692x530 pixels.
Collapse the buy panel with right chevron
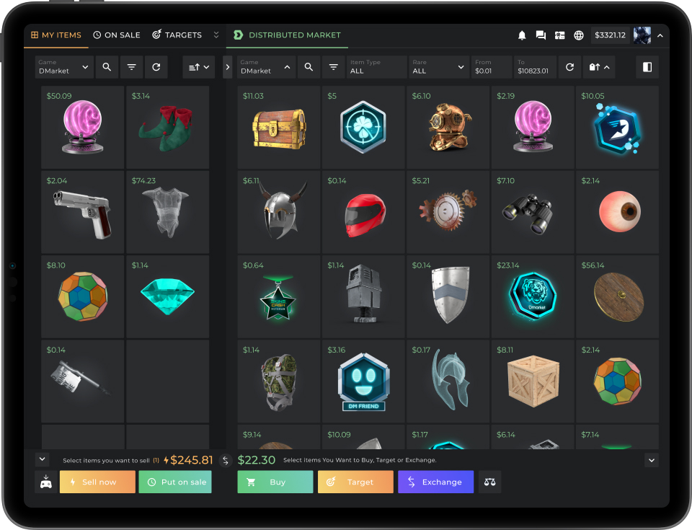click(651, 460)
